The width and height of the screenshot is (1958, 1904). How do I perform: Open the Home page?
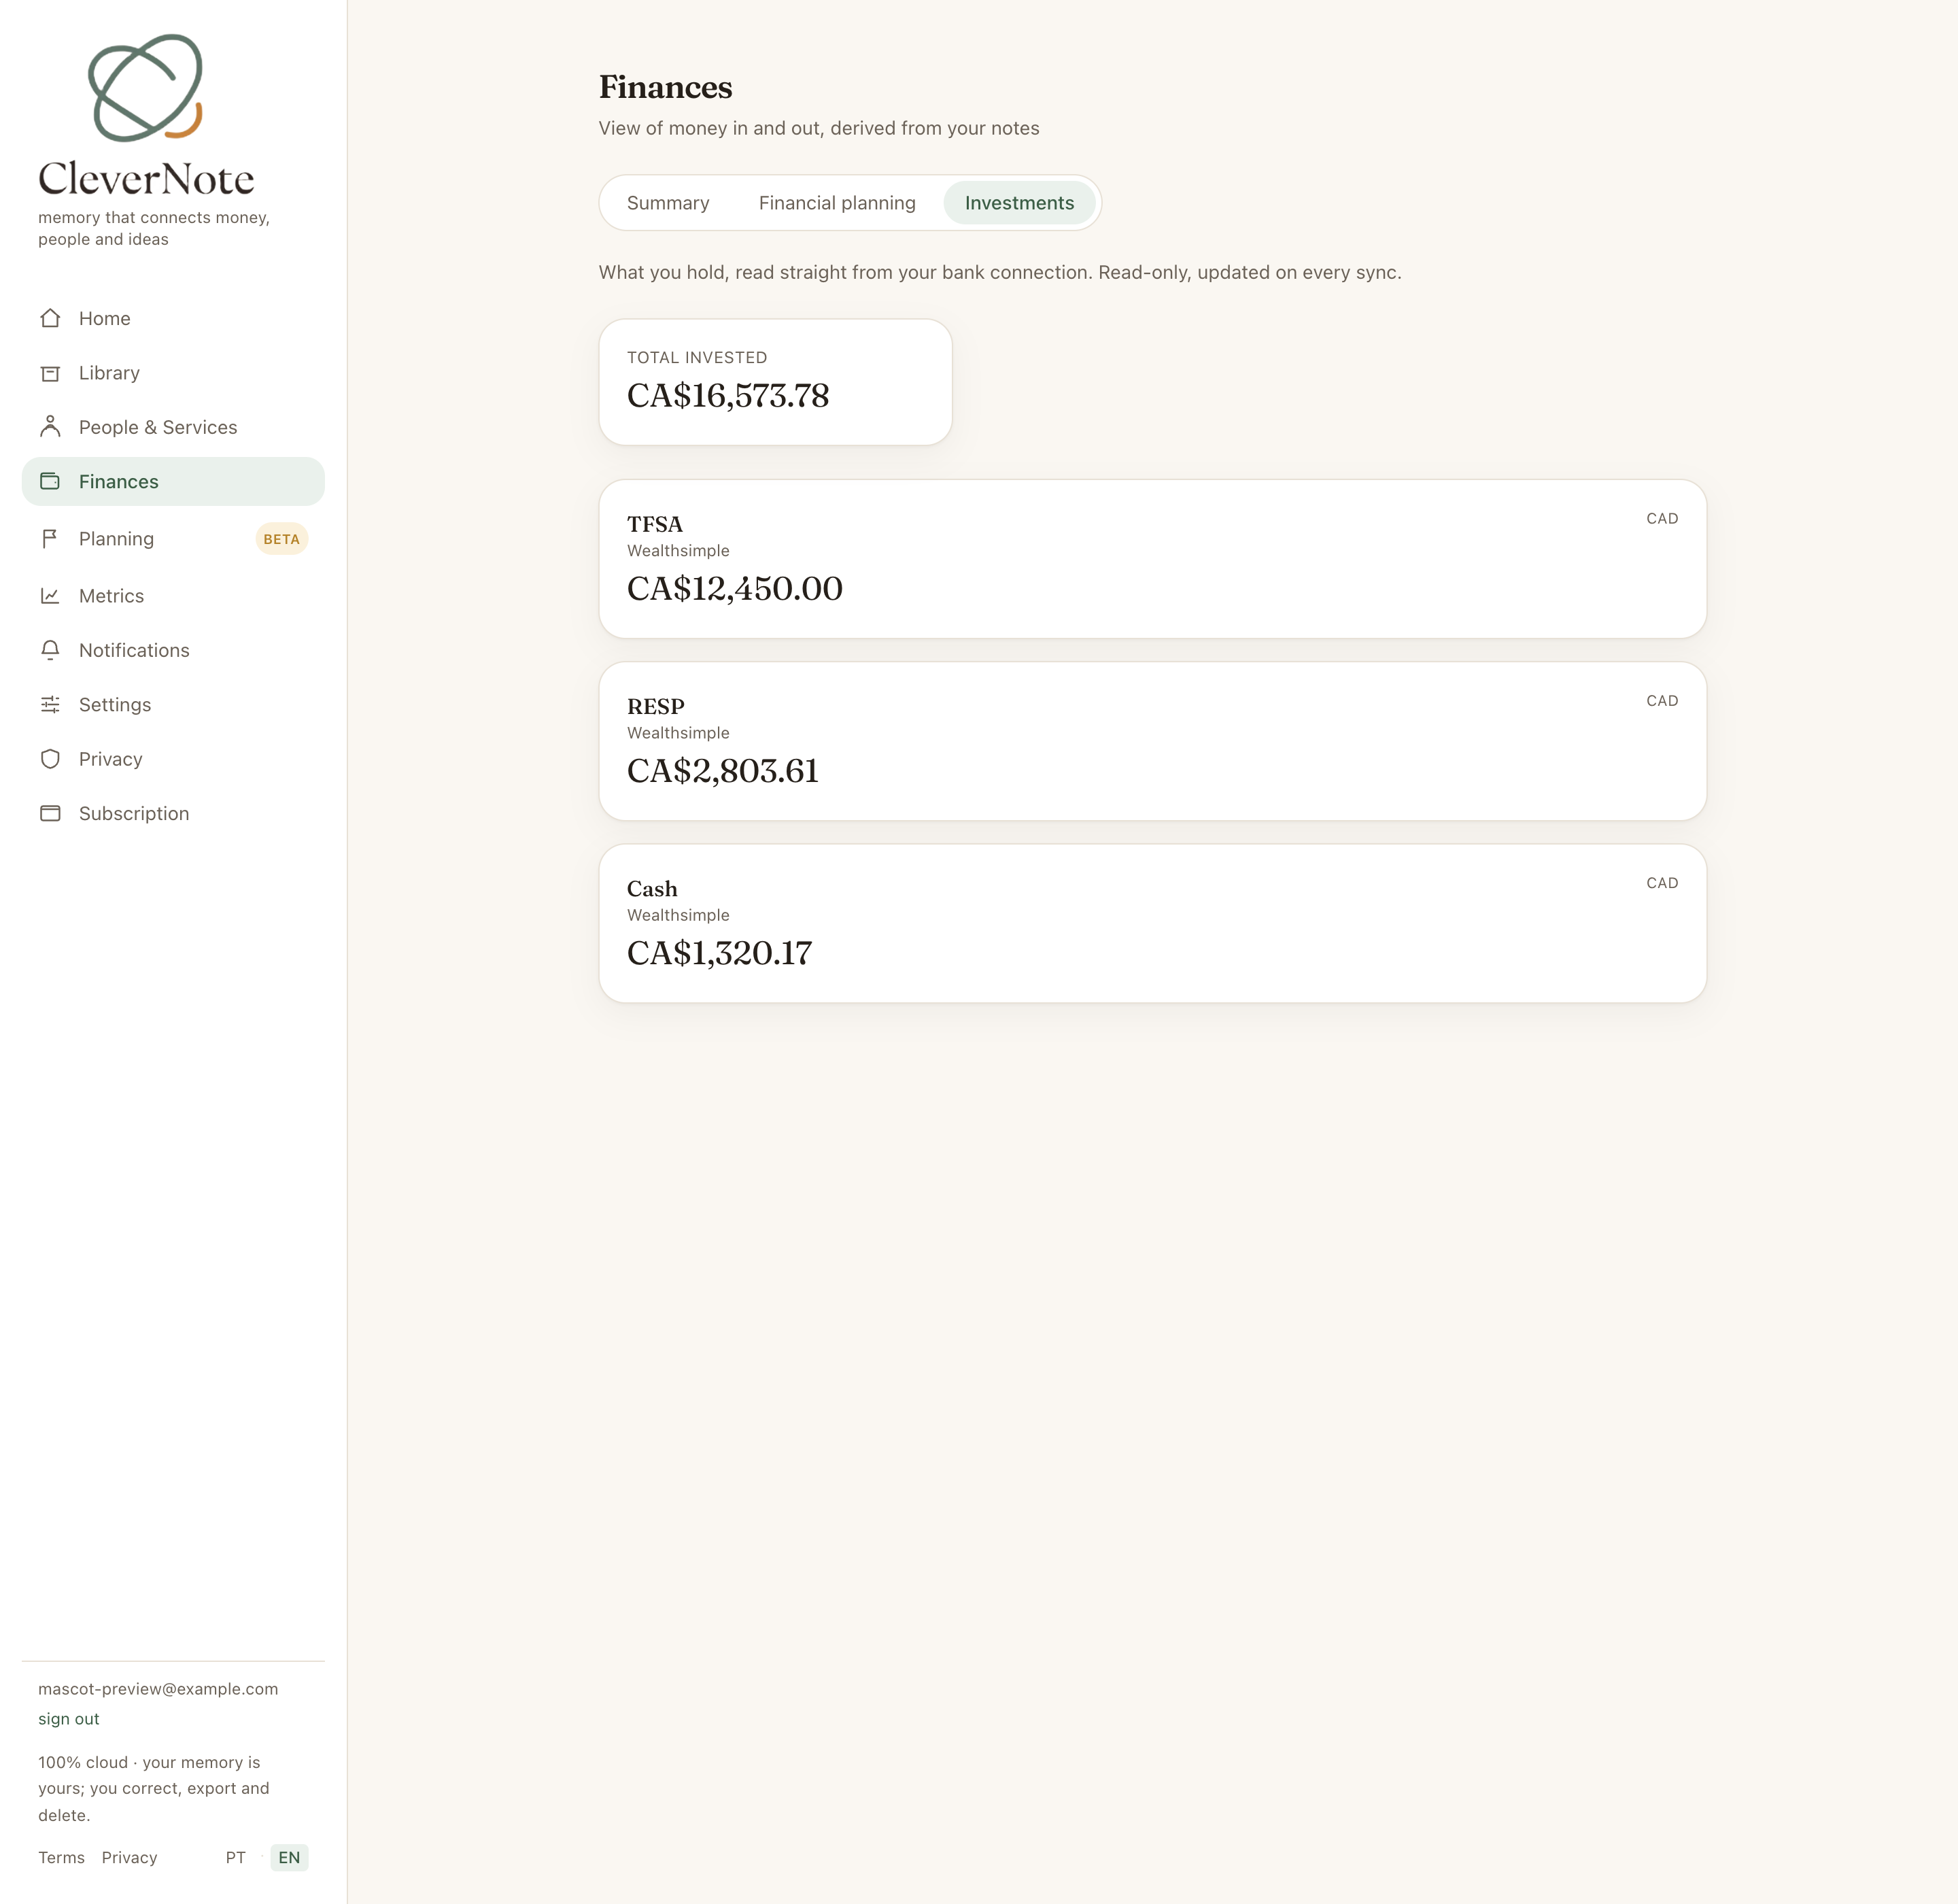(173, 318)
